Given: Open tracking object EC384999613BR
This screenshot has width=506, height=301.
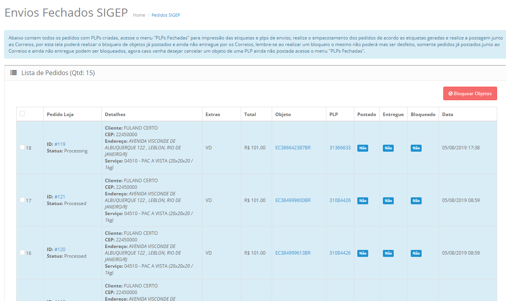Looking at the screenshot, I should click(x=293, y=253).
